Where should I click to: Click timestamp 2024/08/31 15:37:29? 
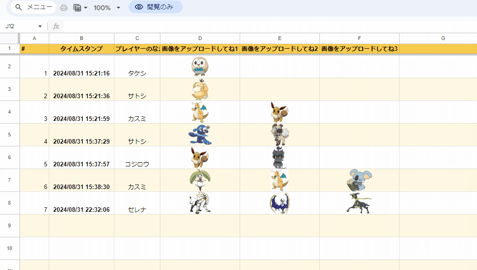point(82,141)
